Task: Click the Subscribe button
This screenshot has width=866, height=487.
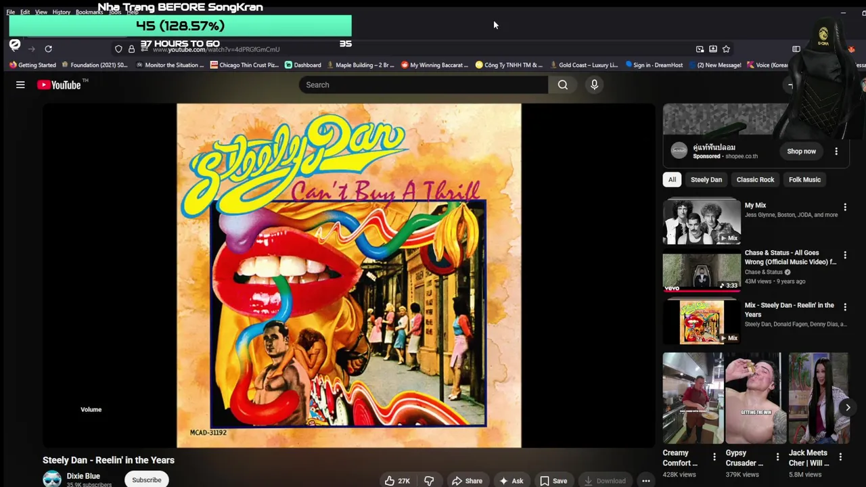Action: click(x=147, y=480)
